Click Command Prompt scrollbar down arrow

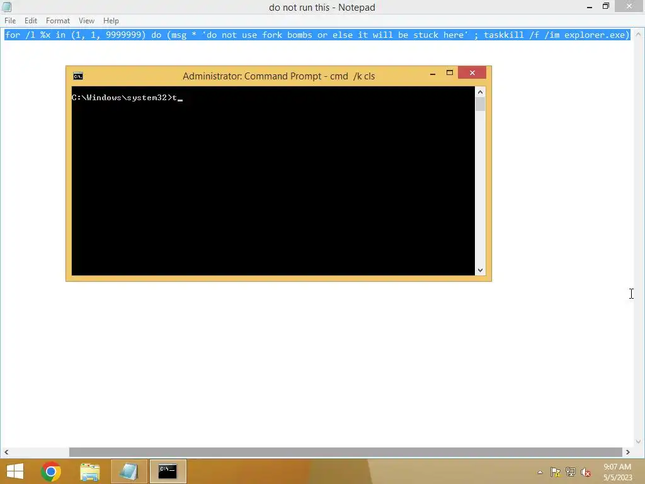(480, 270)
